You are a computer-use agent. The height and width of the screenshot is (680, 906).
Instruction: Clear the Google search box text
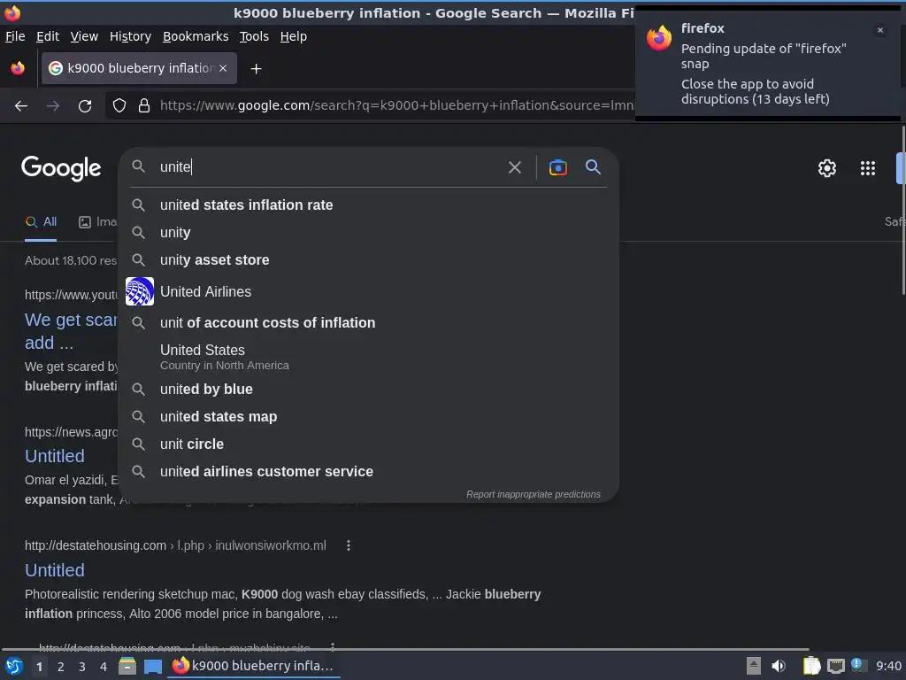tap(514, 167)
